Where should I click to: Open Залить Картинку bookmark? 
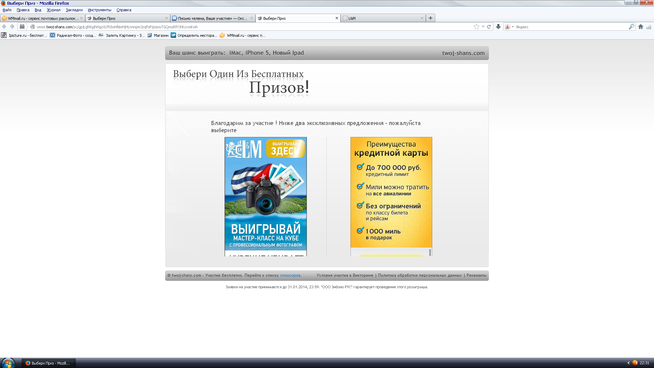[122, 35]
